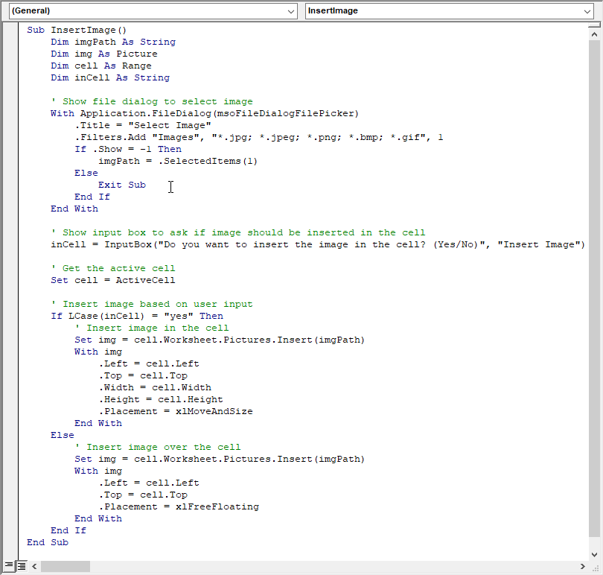Click 'msoFileDialogFilePicker' in the With line
Image resolution: width=603 pixels, height=575 pixels.
tap(285, 113)
